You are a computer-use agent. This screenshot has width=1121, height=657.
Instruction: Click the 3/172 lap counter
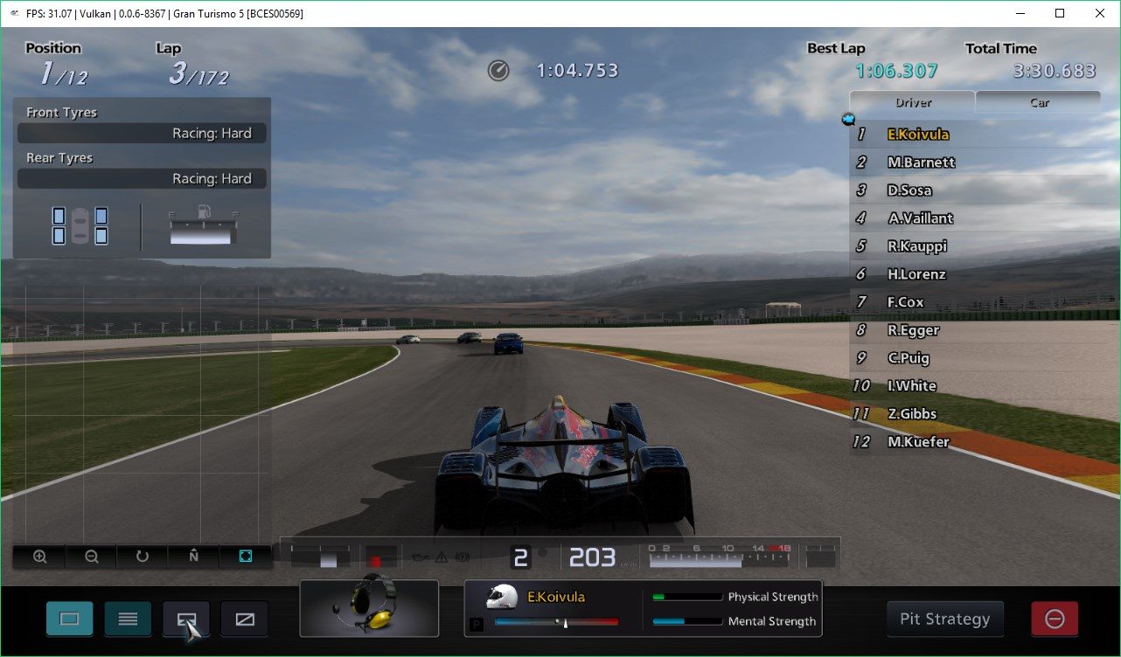point(198,73)
